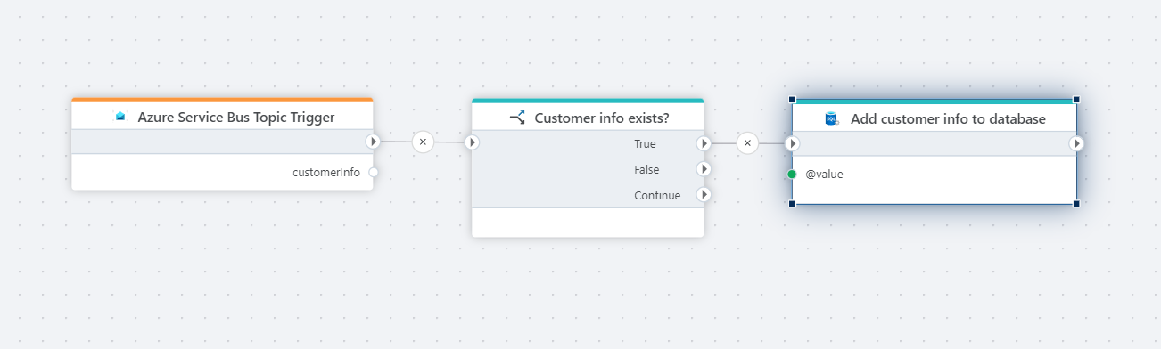Select the Add customer info to database title

click(948, 118)
